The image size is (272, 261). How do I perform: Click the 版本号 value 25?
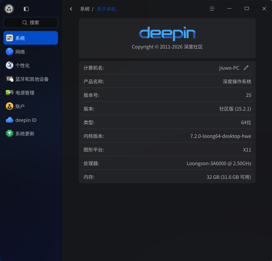click(249, 95)
